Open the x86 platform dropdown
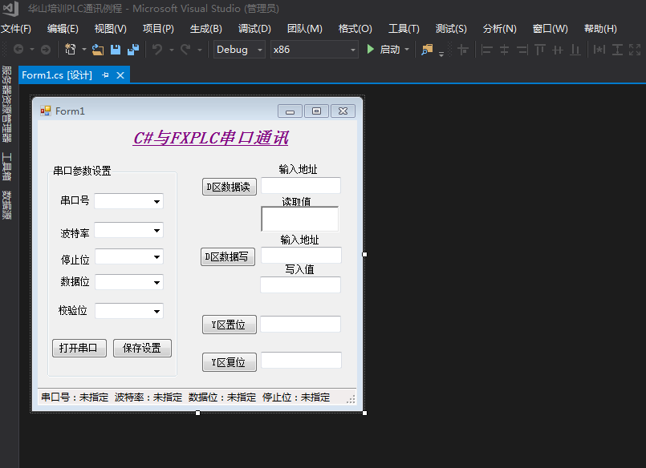The image size is (646, 468). [x=314, y=50]
